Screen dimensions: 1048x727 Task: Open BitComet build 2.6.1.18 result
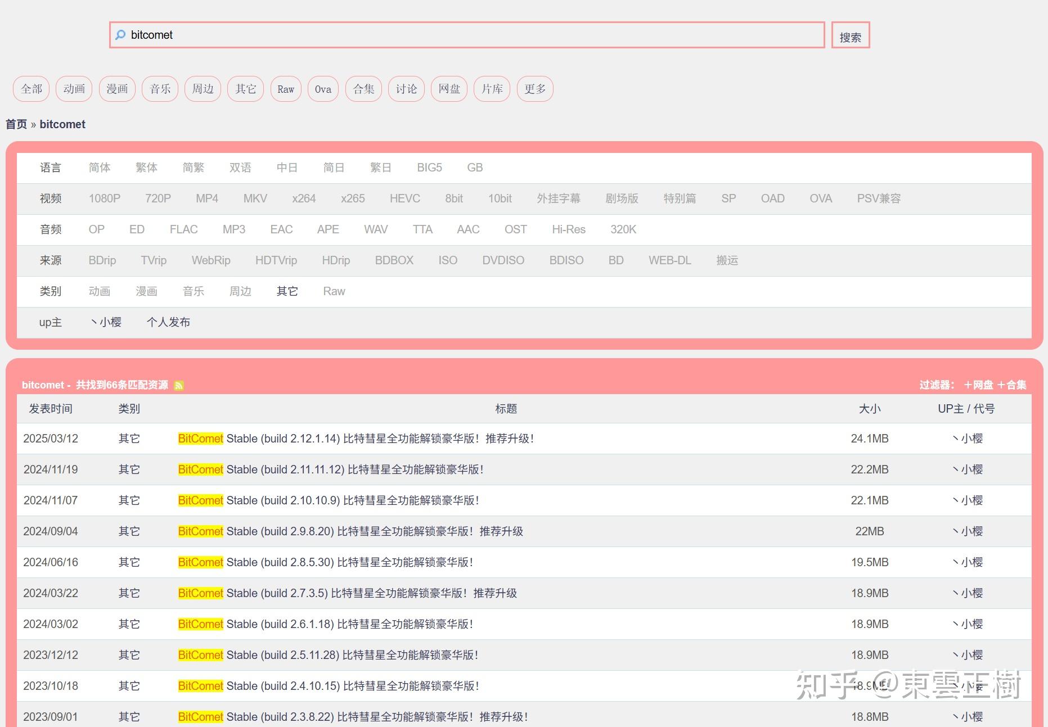tap(326, 624)
